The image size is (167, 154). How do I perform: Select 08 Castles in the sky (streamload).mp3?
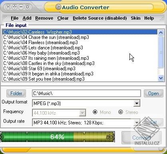point(80,63)
